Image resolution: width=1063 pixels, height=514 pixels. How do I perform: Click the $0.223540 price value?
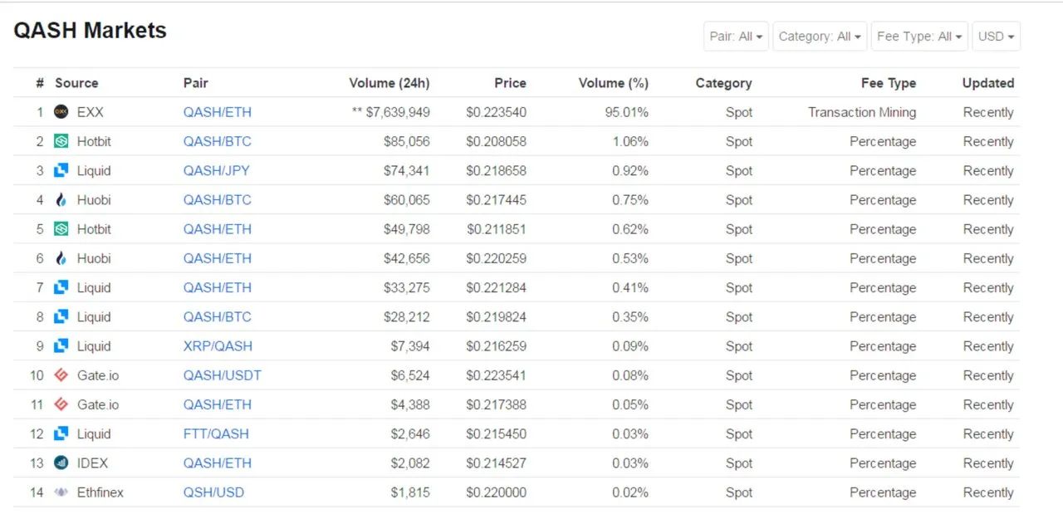(496, 112)
